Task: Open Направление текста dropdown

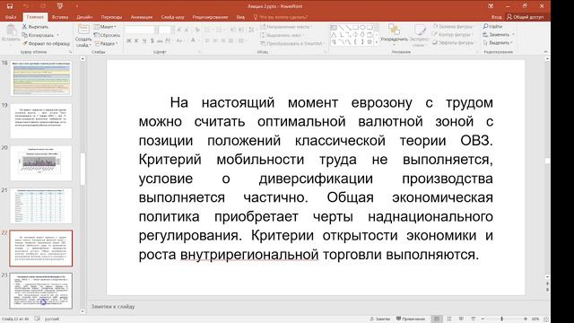Action: coord(287,27)
